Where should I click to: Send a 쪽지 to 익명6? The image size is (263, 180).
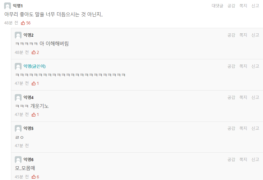243,159
